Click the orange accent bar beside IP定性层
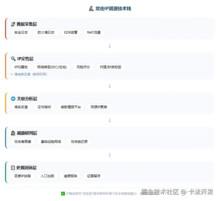The image size is (219, 201). point(6,64)
